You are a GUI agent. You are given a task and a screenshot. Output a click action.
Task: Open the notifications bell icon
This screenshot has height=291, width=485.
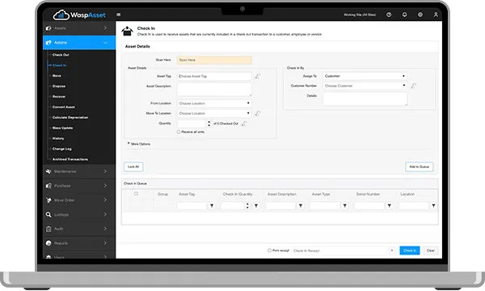click(x=404, y=15)
